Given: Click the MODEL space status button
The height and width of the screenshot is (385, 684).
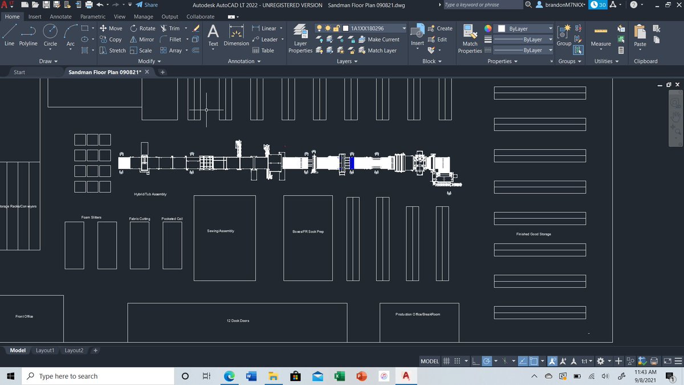Looking at the screenshot, I should [x=430, y=361].
